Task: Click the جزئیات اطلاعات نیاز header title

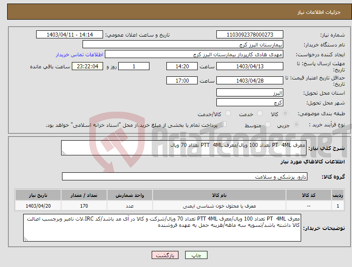Action: [x=319, y=12]
